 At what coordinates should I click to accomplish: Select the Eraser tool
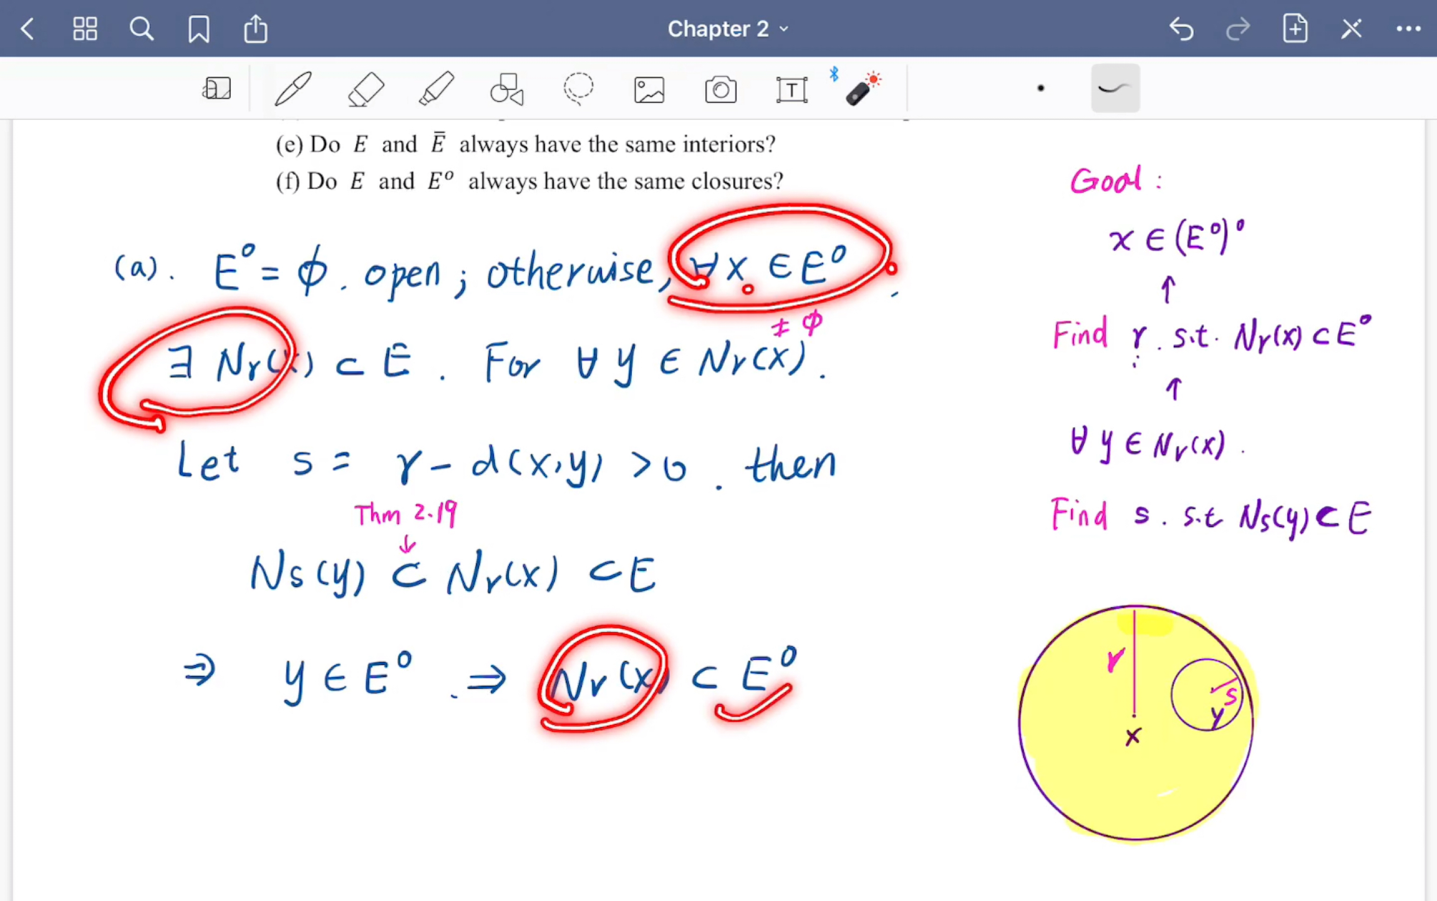point(365,89)
